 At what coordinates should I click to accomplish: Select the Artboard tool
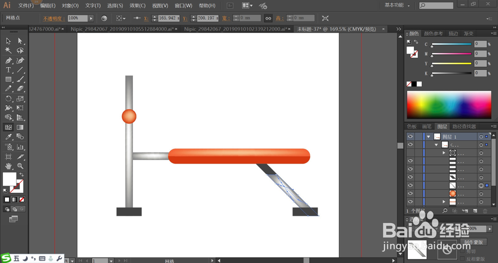(8, 157)
